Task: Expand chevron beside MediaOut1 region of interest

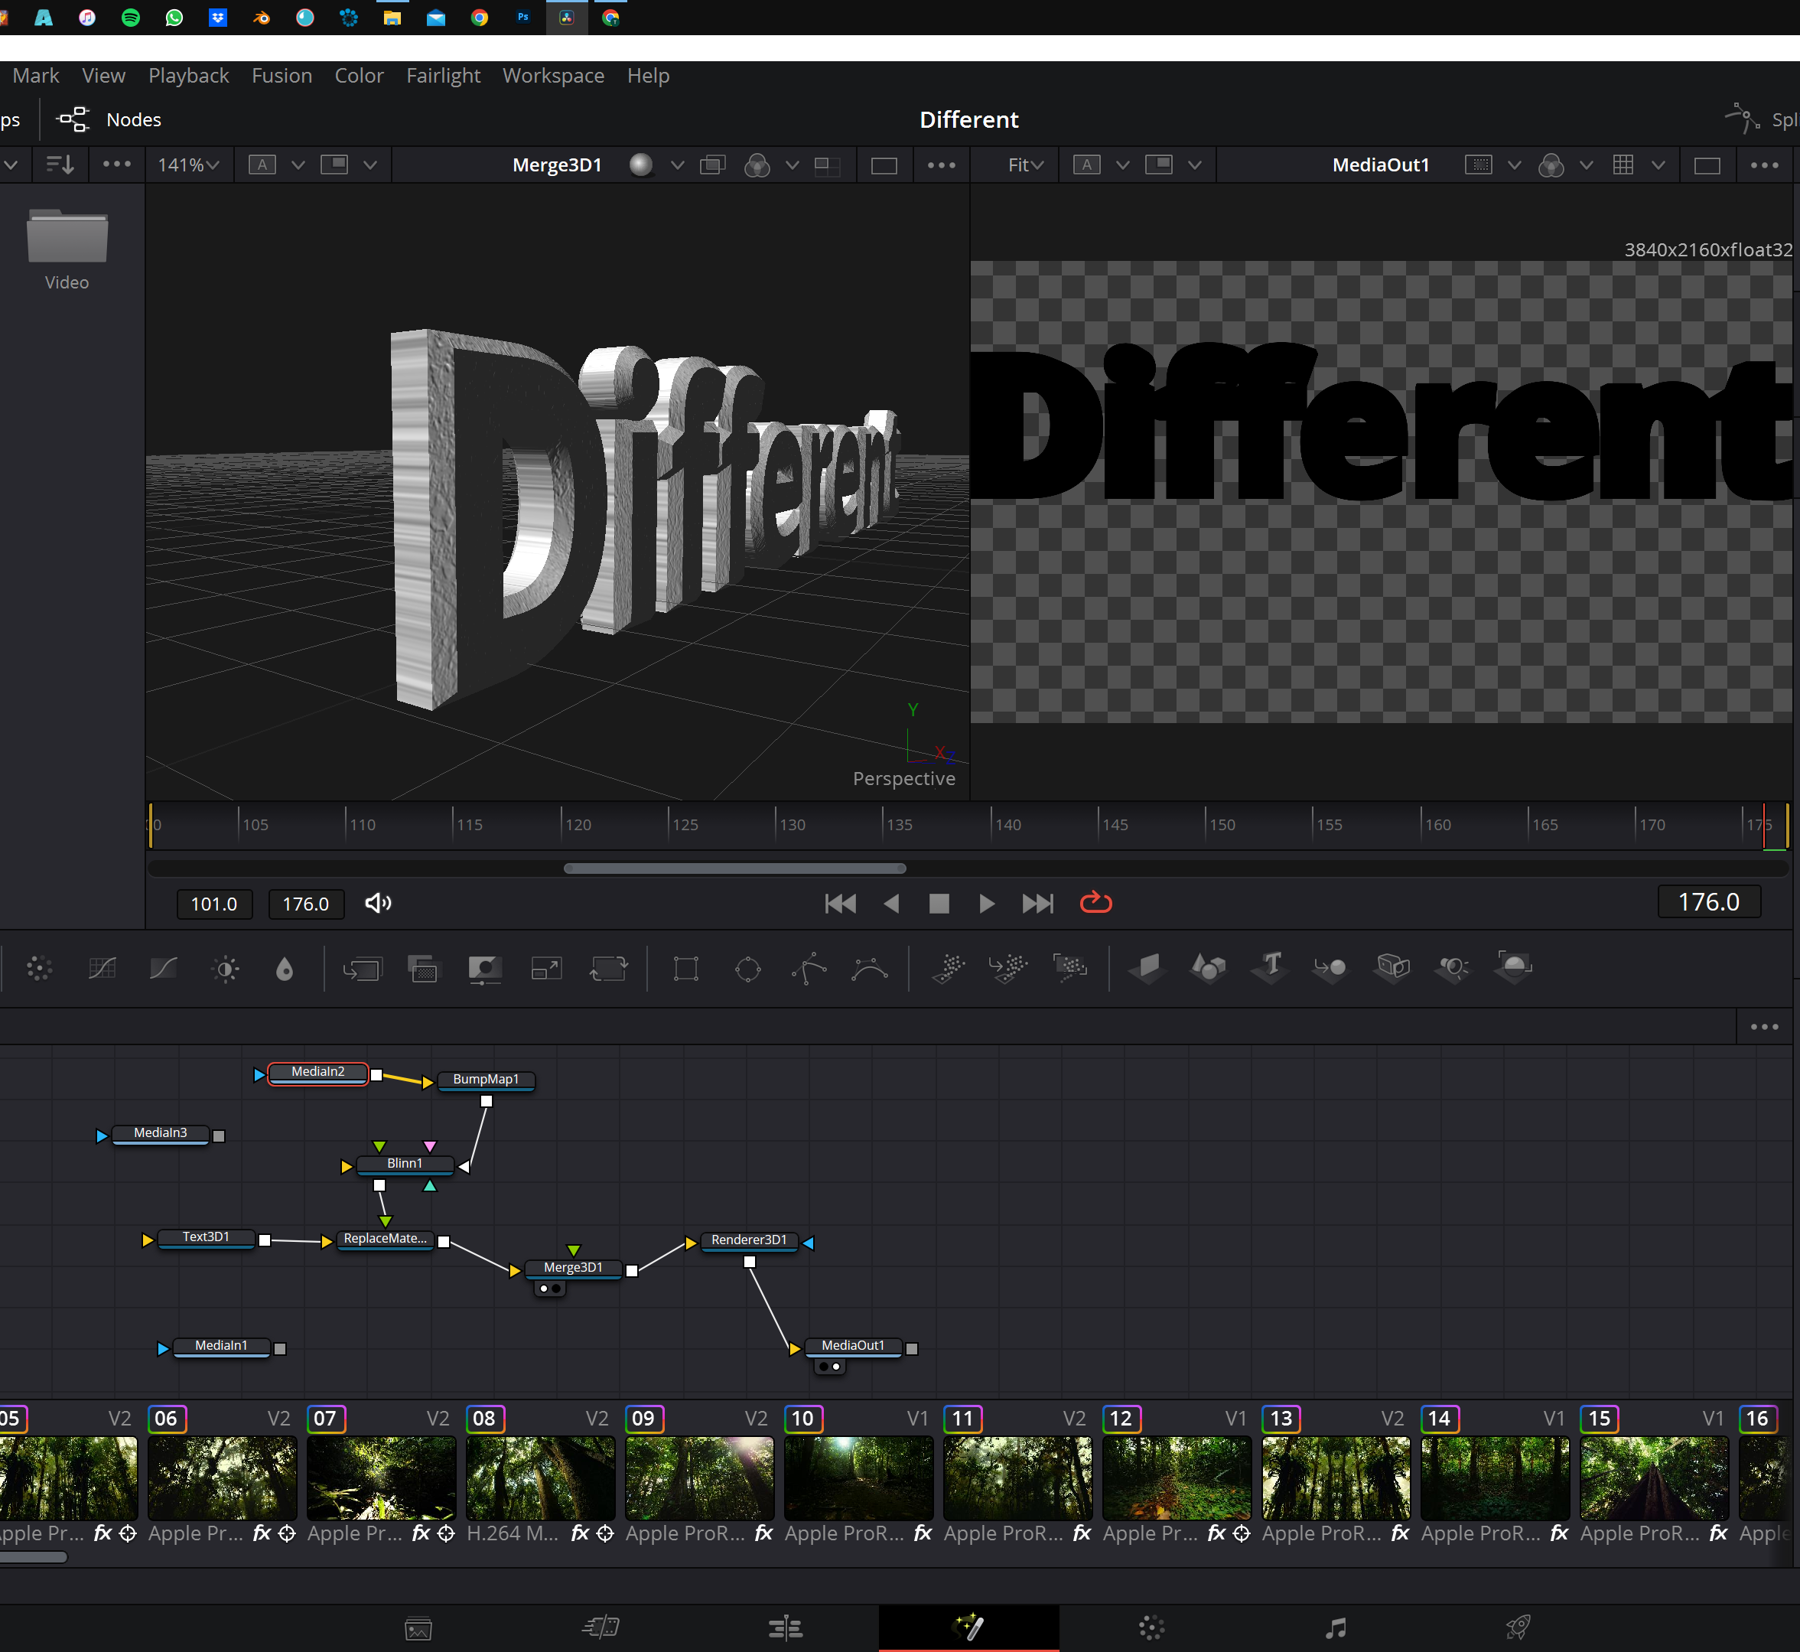Action: pos(1514,165)
